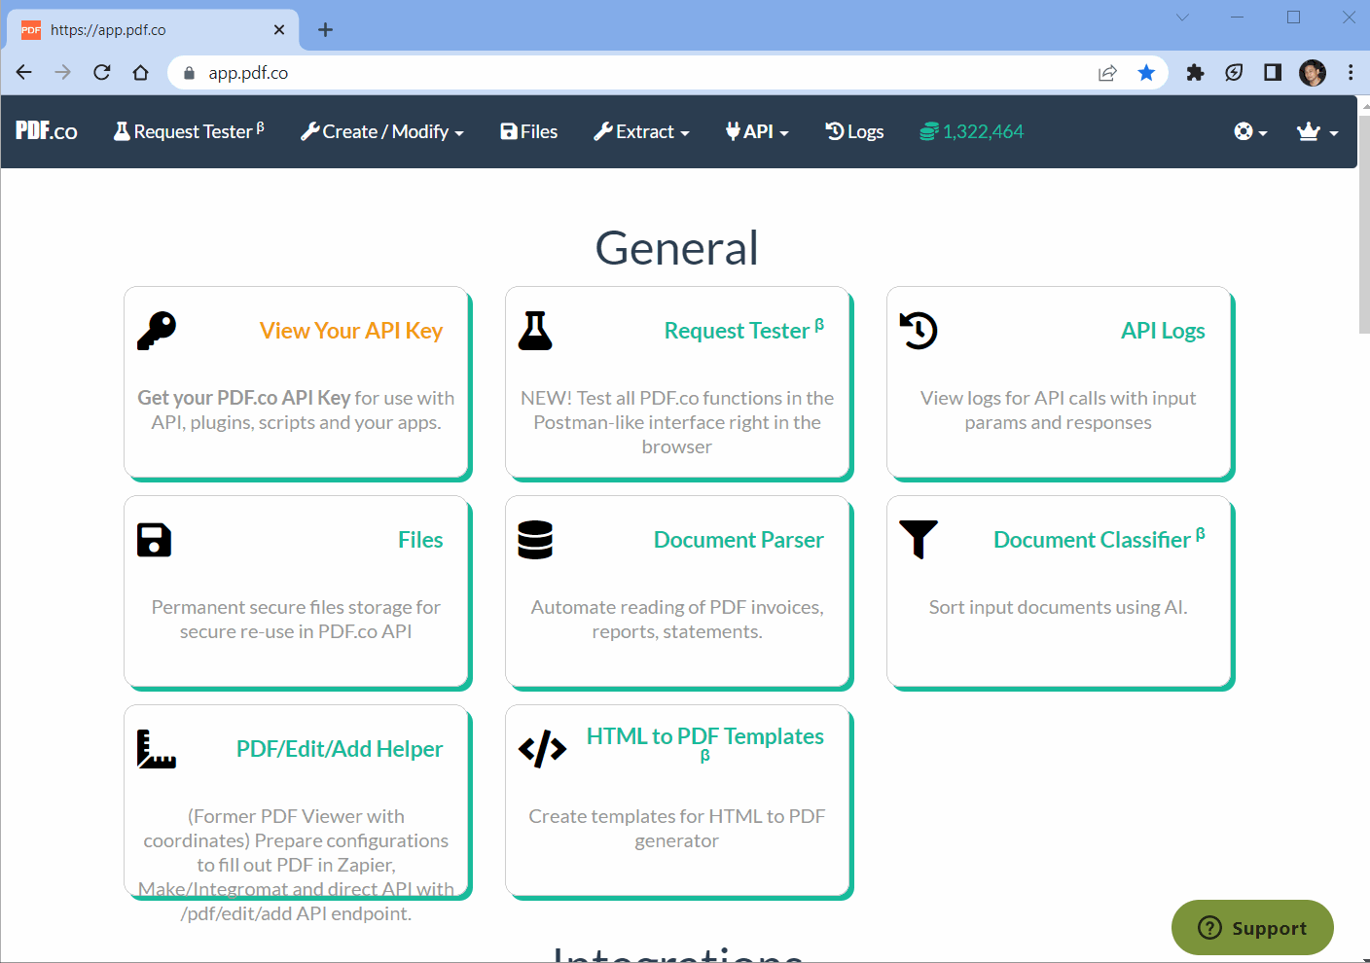Open the Document Parser card link
This screenshot has width=1370, height=963.
(x=739, y=540)
